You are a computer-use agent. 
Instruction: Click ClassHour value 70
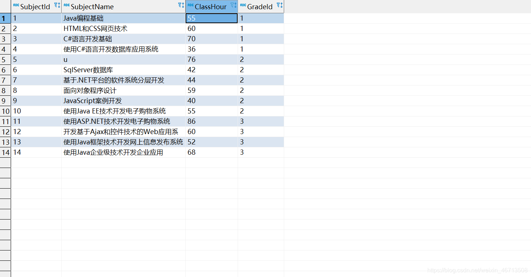coord(211,39)
